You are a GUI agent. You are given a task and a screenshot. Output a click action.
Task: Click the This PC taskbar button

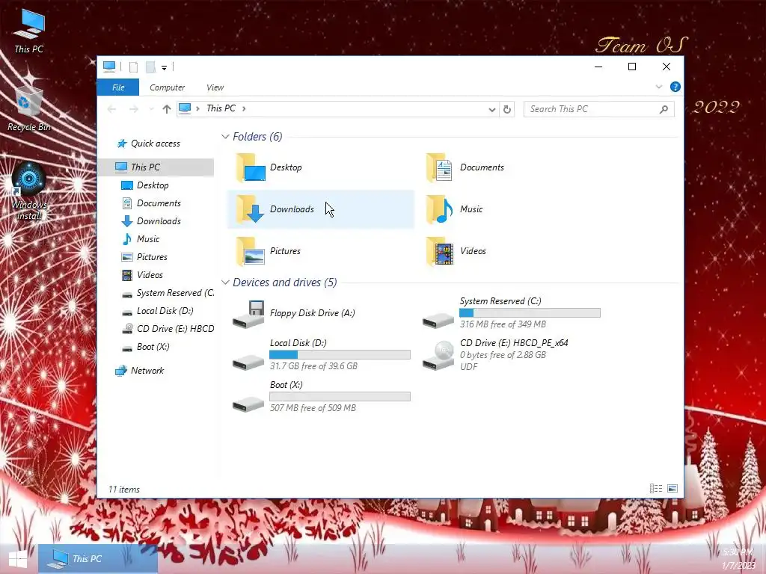tap(98, 559)
